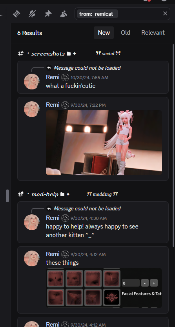
Task: Jump to the screenshots channel header
Action: coord(47,54)
